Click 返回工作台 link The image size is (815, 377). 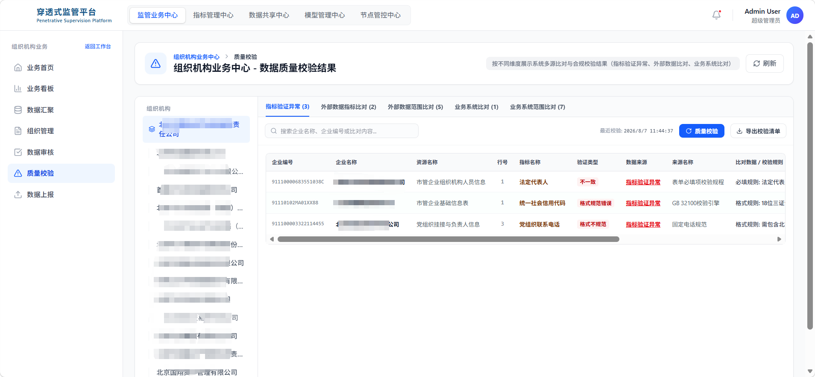point(98,47)
